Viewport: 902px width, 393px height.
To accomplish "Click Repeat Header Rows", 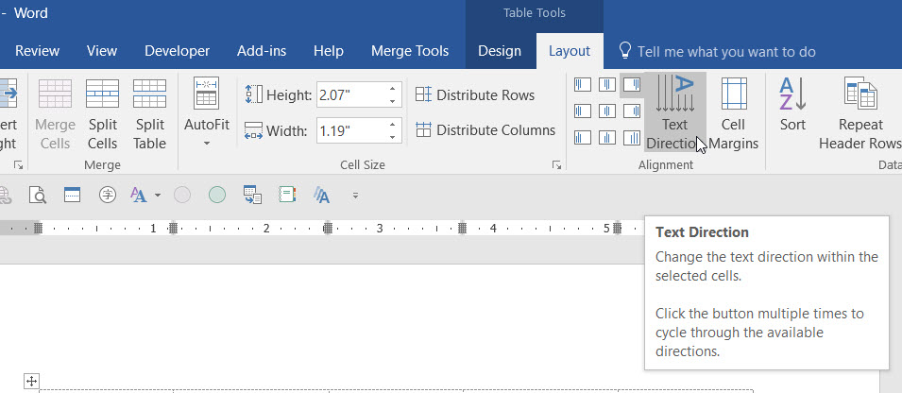I will 860,112.
